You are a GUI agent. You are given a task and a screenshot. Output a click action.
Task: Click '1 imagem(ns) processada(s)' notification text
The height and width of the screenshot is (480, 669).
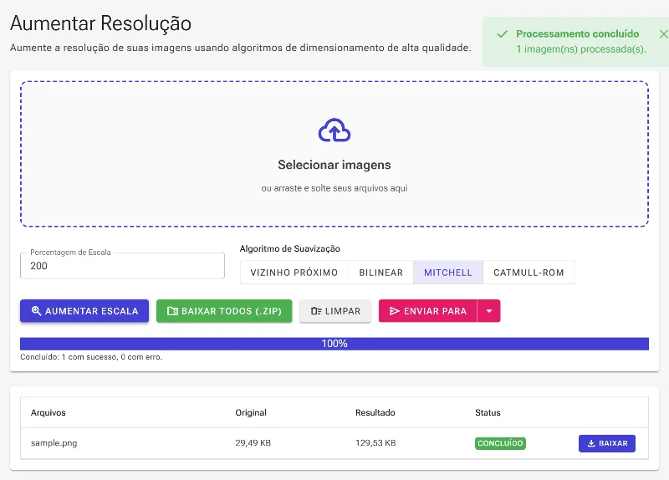pyautogui.click(x=581, y=49)
